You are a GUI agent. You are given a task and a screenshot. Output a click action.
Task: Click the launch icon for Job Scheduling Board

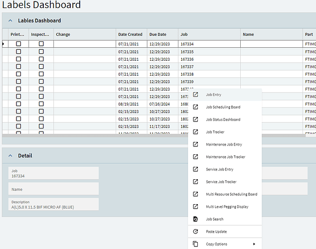(195, 107)
